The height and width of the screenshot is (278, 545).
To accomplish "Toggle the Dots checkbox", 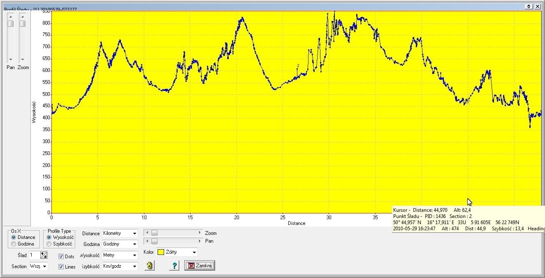I will pos(61,257).
